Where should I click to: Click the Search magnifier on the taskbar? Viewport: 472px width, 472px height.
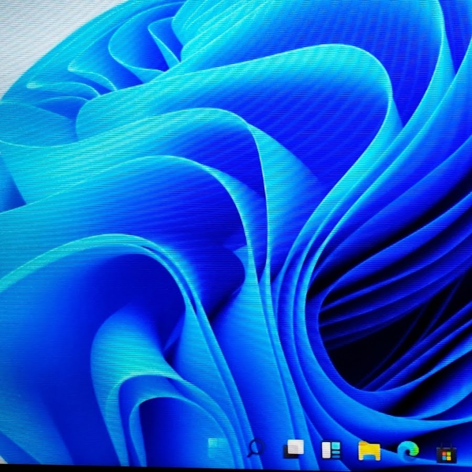point(256,448)
